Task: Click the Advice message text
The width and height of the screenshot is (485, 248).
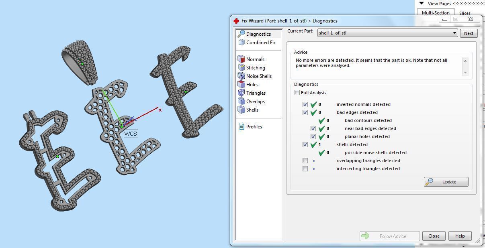Action: click(372, 63)
